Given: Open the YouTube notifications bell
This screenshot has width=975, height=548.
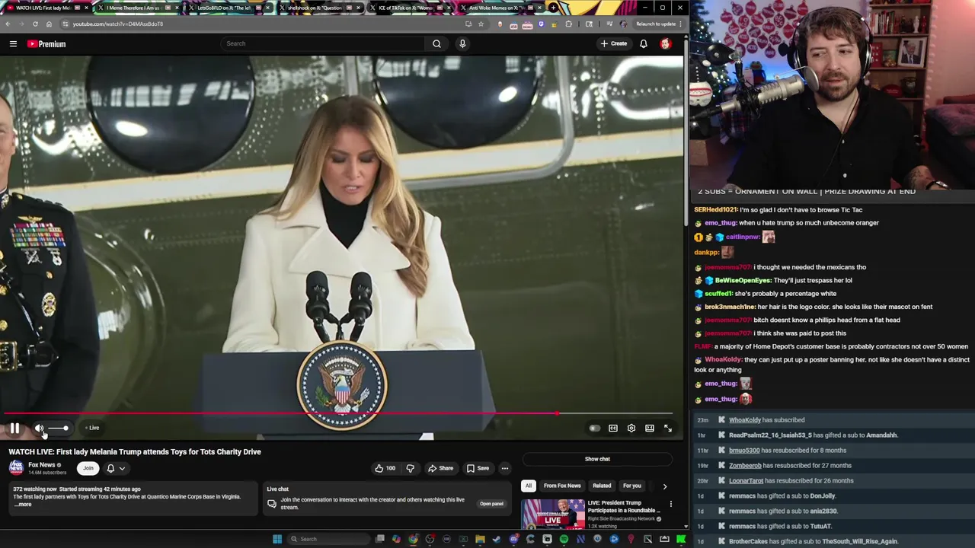Looking at the screenshot, I should [644, 43].
